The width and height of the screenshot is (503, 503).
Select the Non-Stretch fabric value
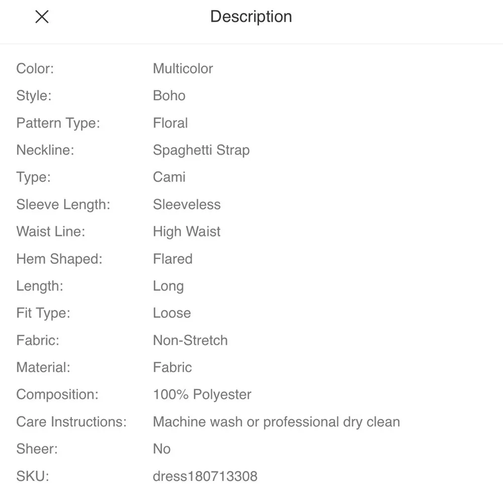tap(190, 340)
